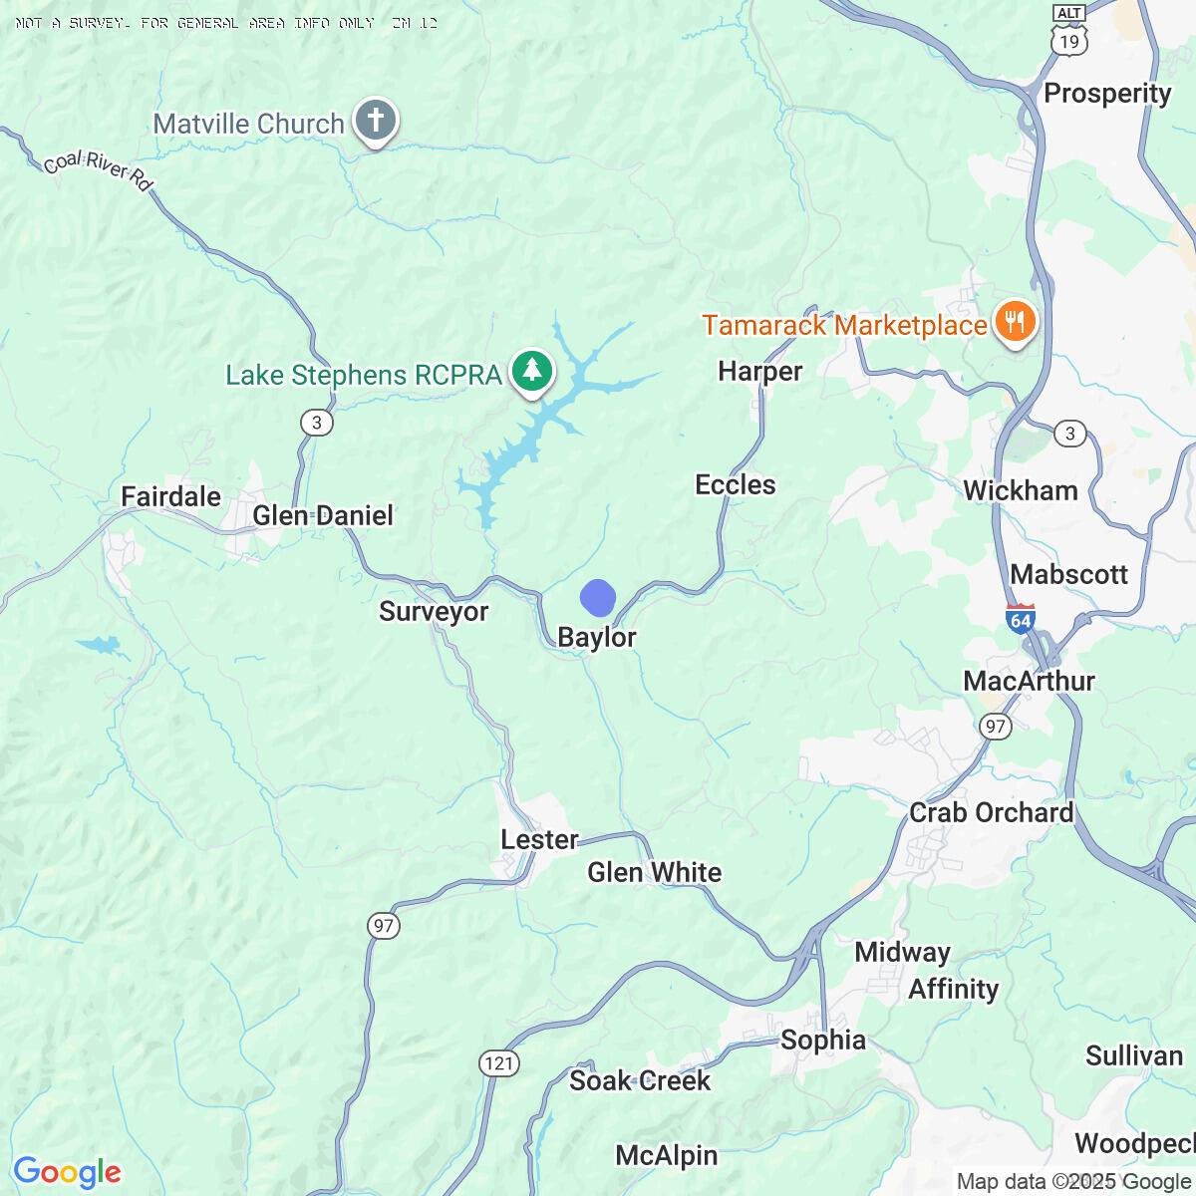The width and height of the screenshot is (1196, 1196).
Task: Click the Route 97 shield near Lester
Action: click(x=384, y=926)
